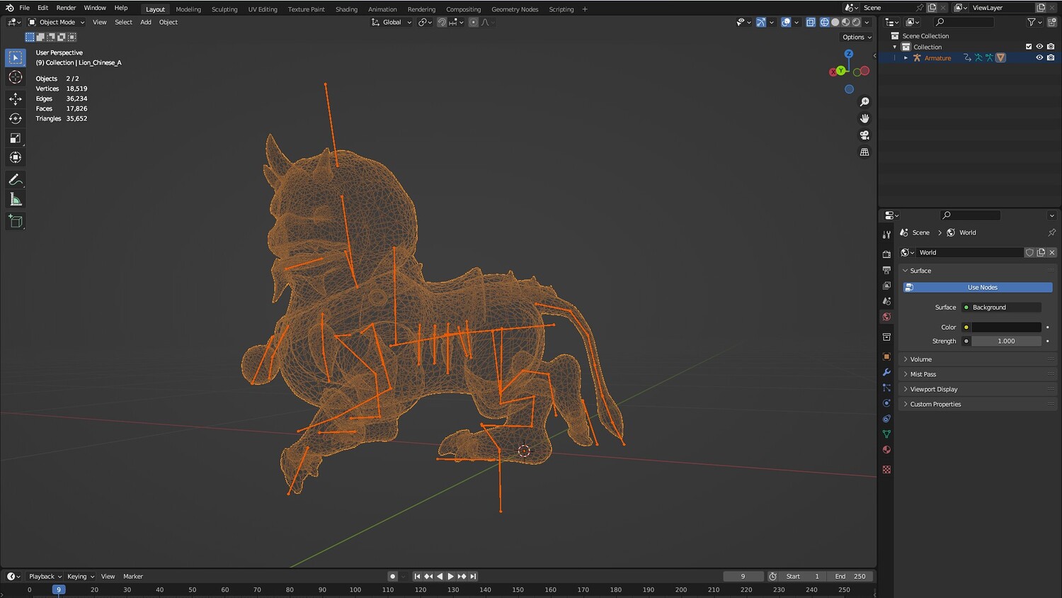Click the Zoom viewport magnifier icon
This screenshot has height=598, width=1062.
[864, 102]
